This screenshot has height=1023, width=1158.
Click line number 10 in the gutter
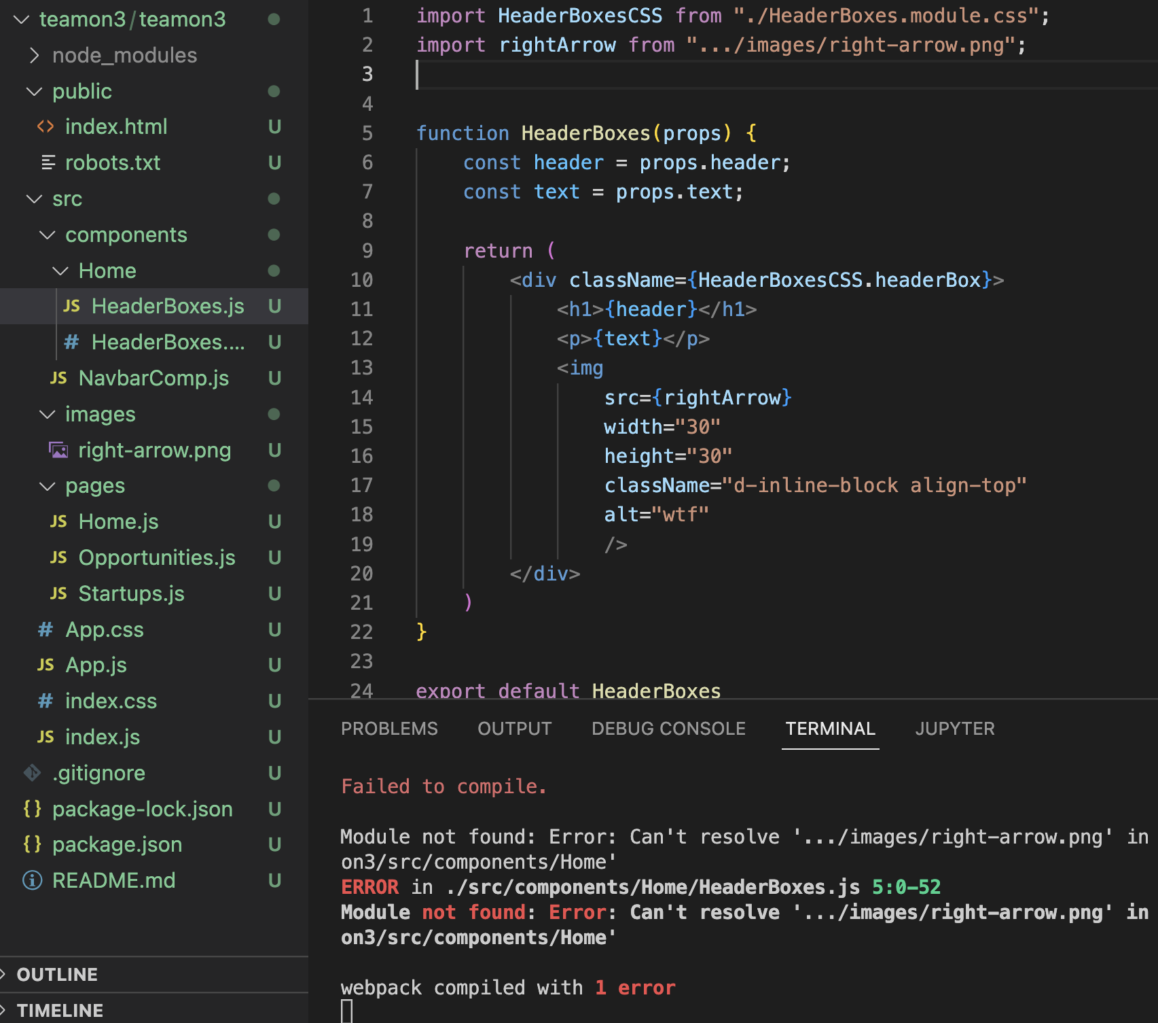(x=361, y=280)
